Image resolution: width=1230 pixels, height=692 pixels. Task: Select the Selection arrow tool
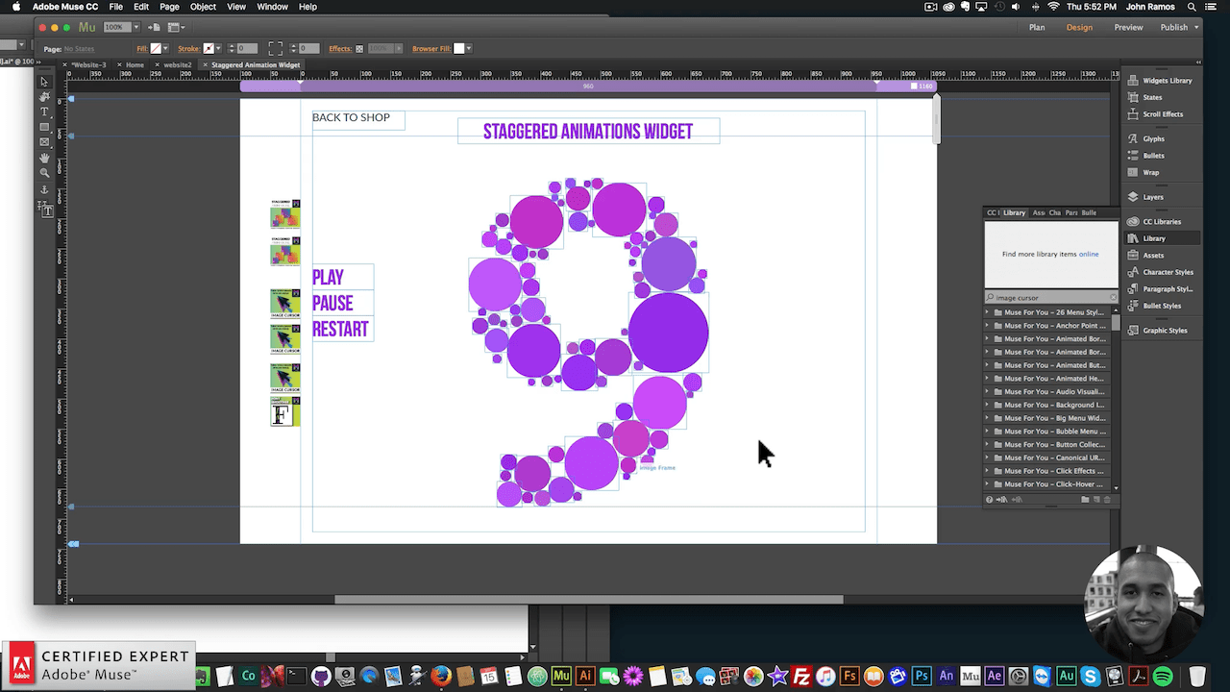[44, 83]
